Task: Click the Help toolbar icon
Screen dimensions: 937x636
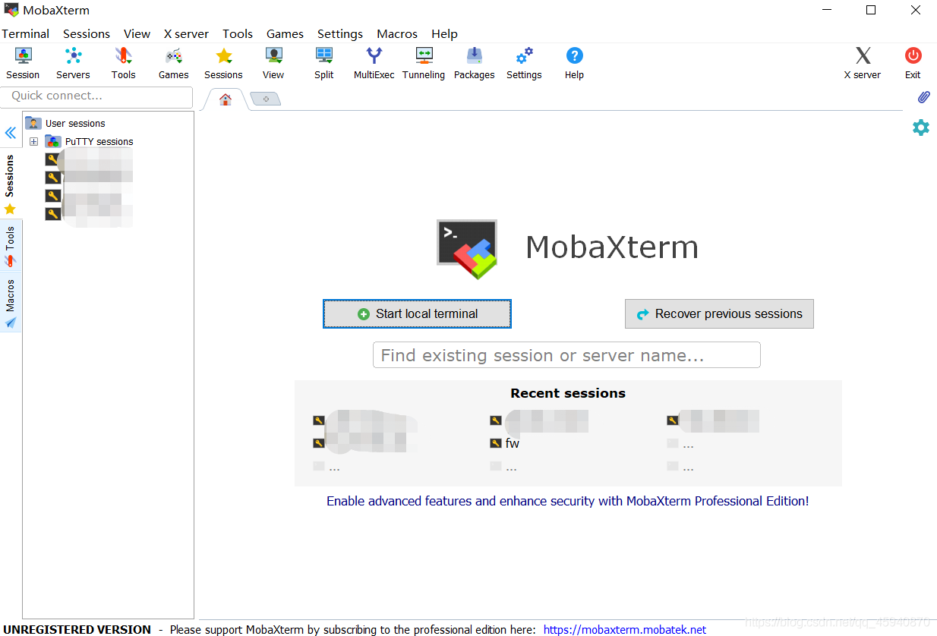Action: [x=575, y=63]
